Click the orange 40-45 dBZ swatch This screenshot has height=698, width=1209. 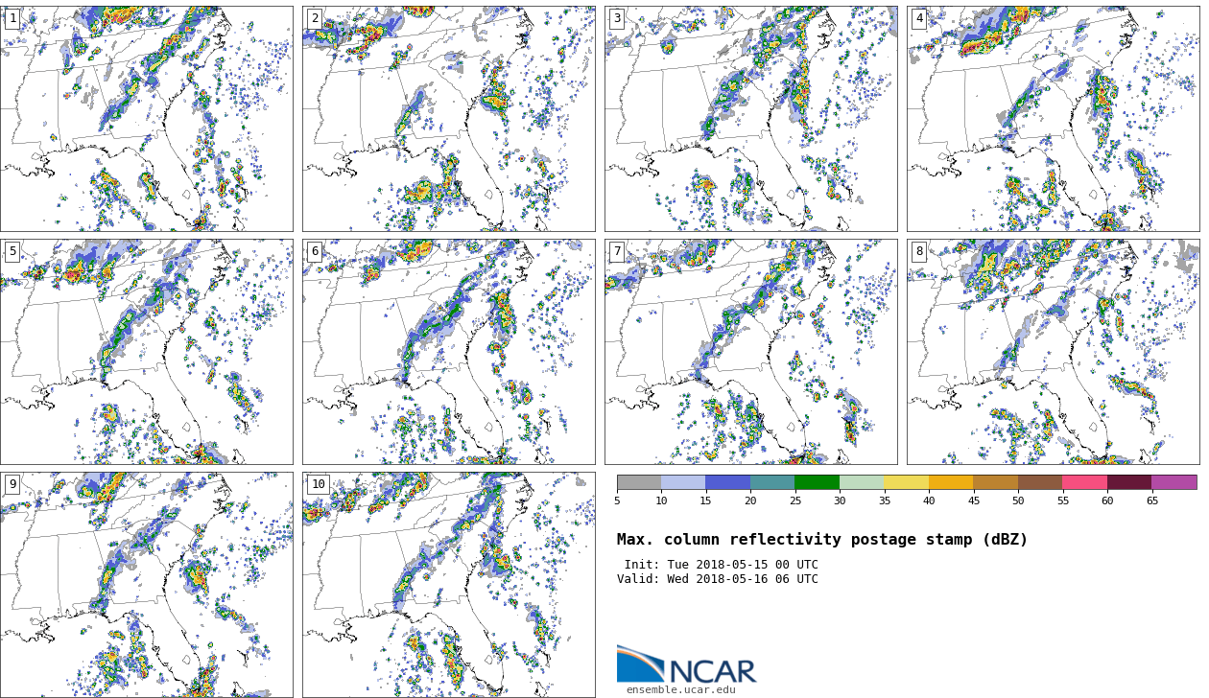pyautogui.click(x=951, y=482)
